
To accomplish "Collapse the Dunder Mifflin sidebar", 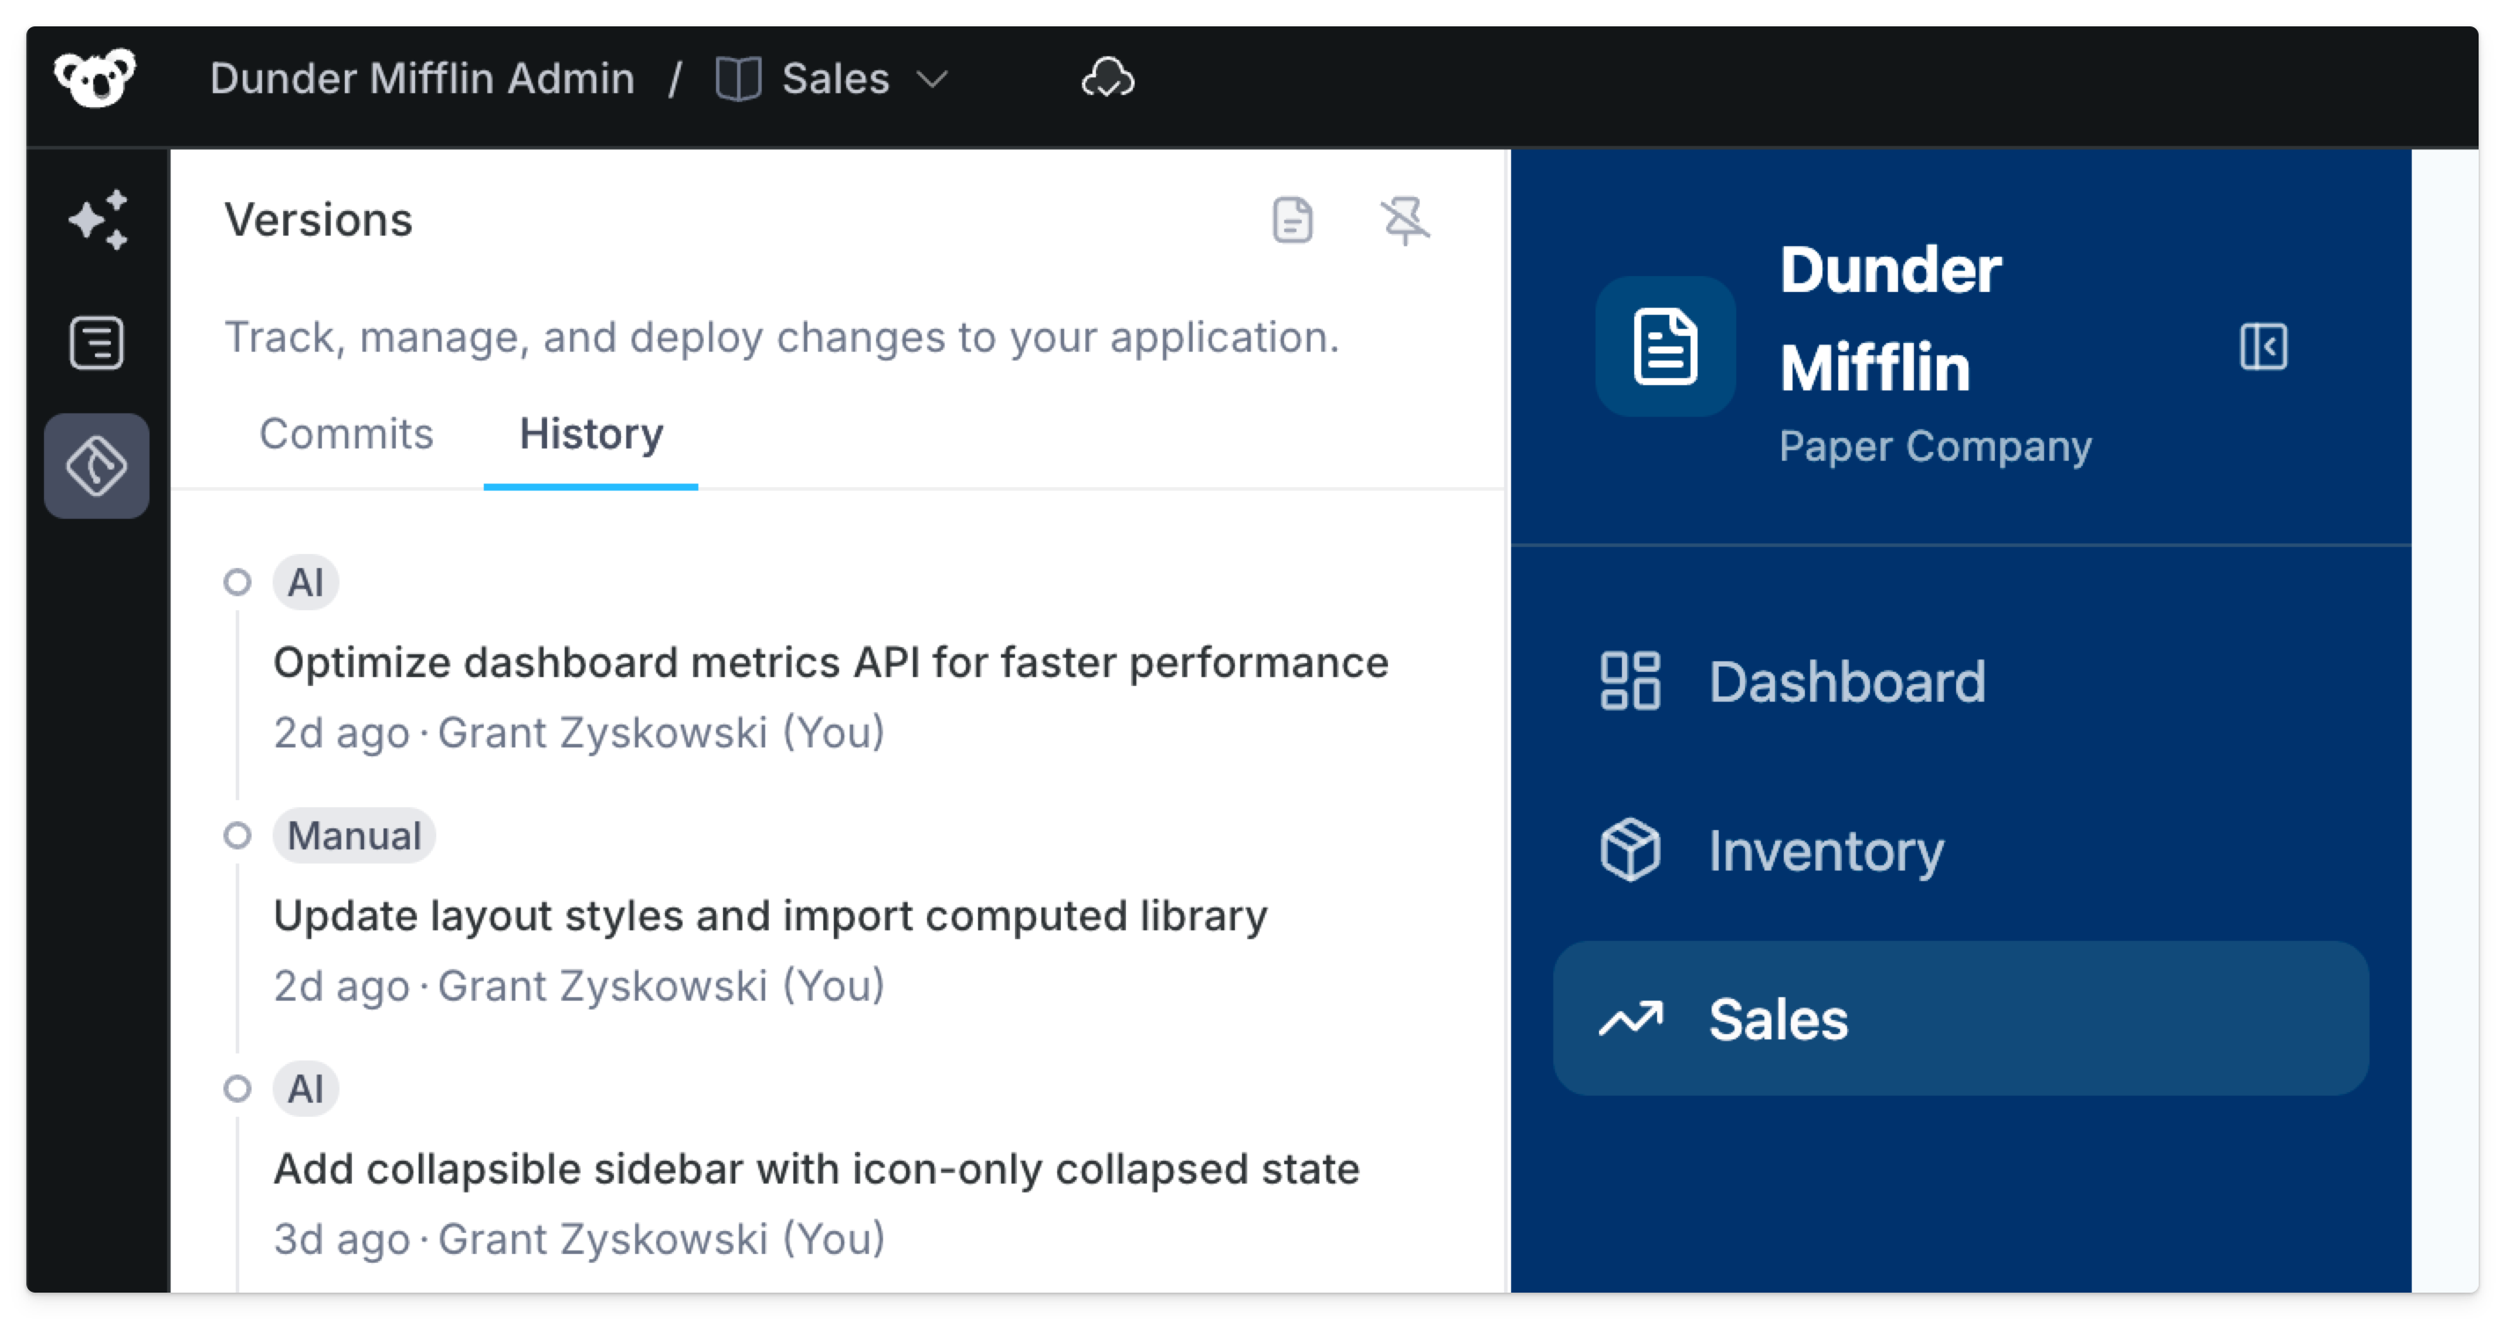I will pyautogui.click(x=2263, y=347).
